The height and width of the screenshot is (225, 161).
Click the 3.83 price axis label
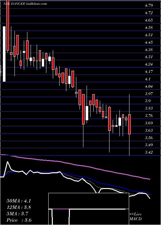point(149,108)
